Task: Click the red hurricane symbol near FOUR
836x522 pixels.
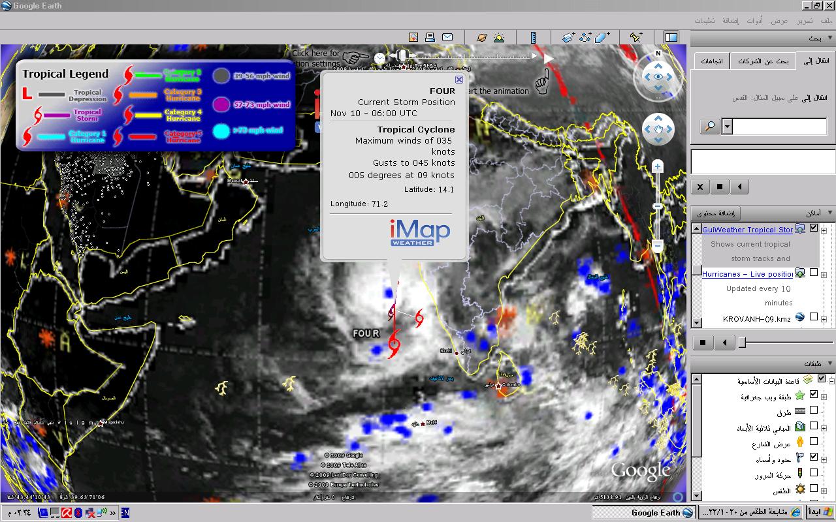Action: [x=394, y=344]
